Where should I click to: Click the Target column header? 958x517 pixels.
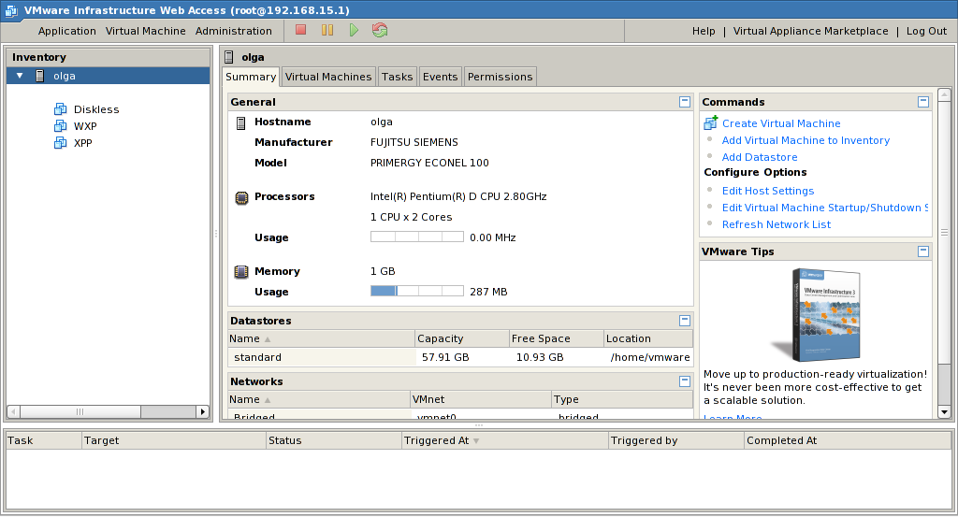coord(174,440)
